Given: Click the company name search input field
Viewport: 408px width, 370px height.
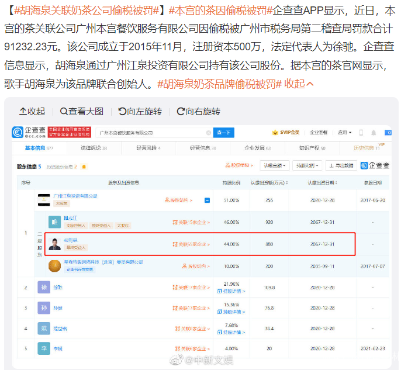Looking at the screenshot, I should (152, 133).
